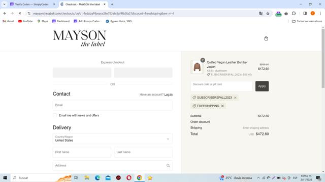325x182 pixels.
Task: Go back to the previous page
Action: (x=5, y=14)
